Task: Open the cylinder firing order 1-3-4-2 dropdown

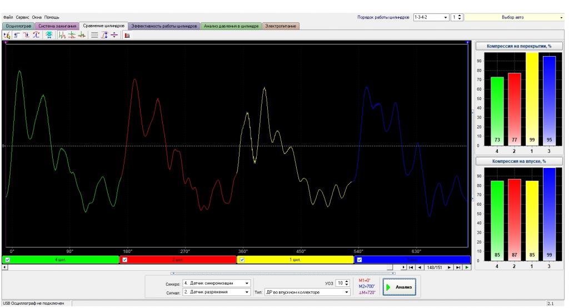Action: point(431,17)
